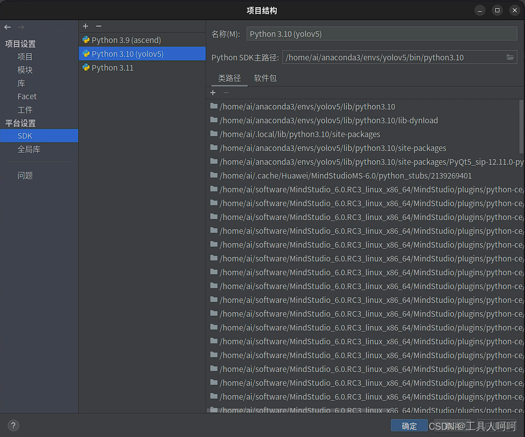Go back using the left arrow
The height and width of the screenshot is (437, 525).
coord(8,27)
